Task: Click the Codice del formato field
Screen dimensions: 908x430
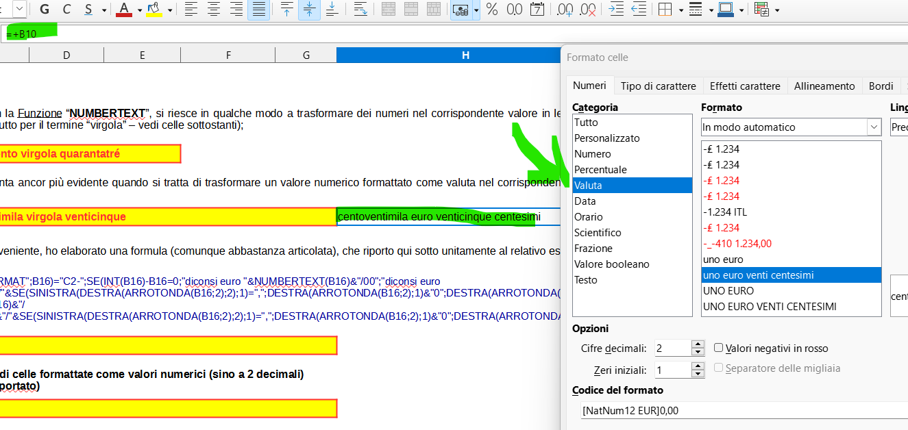Action: [740, 410]
